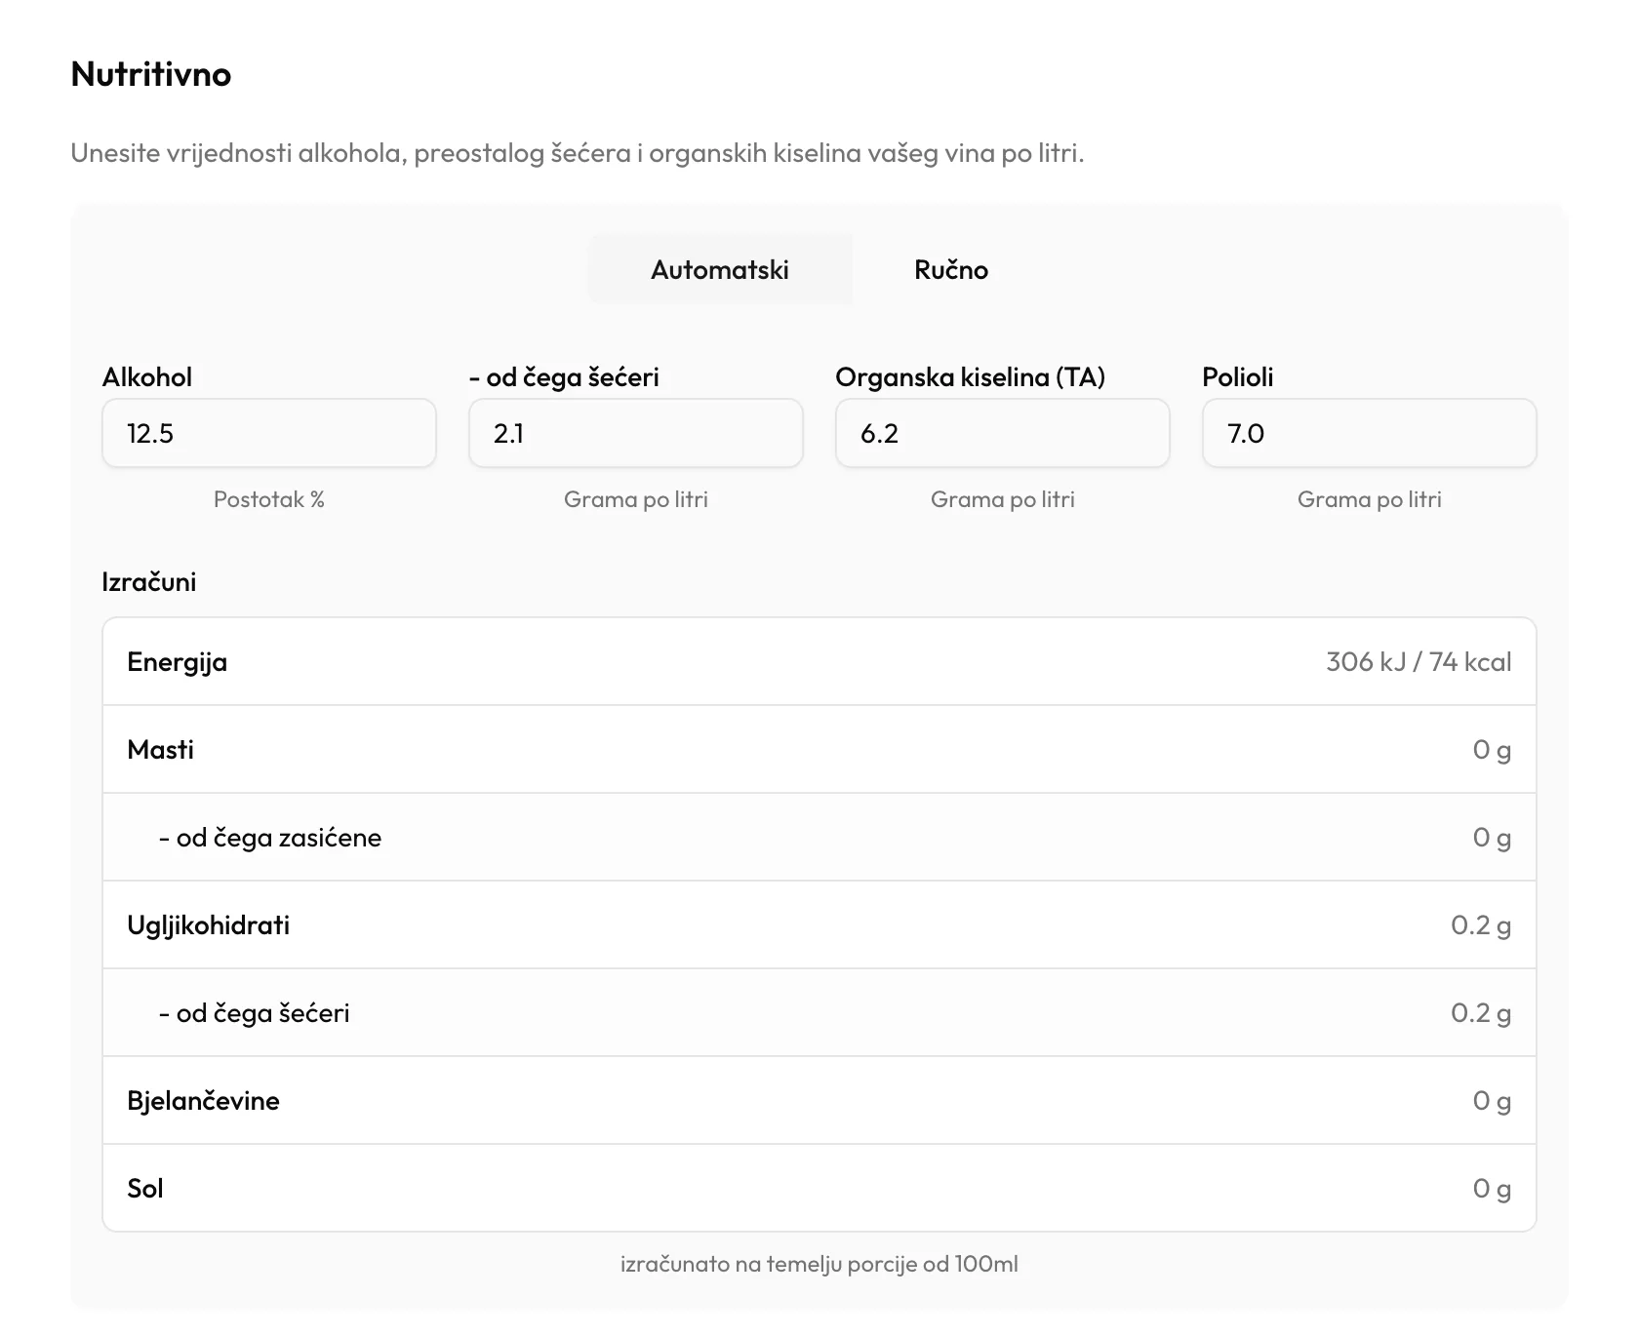
Task: Switch to the Ručno tab
Action: click(951, 269)
